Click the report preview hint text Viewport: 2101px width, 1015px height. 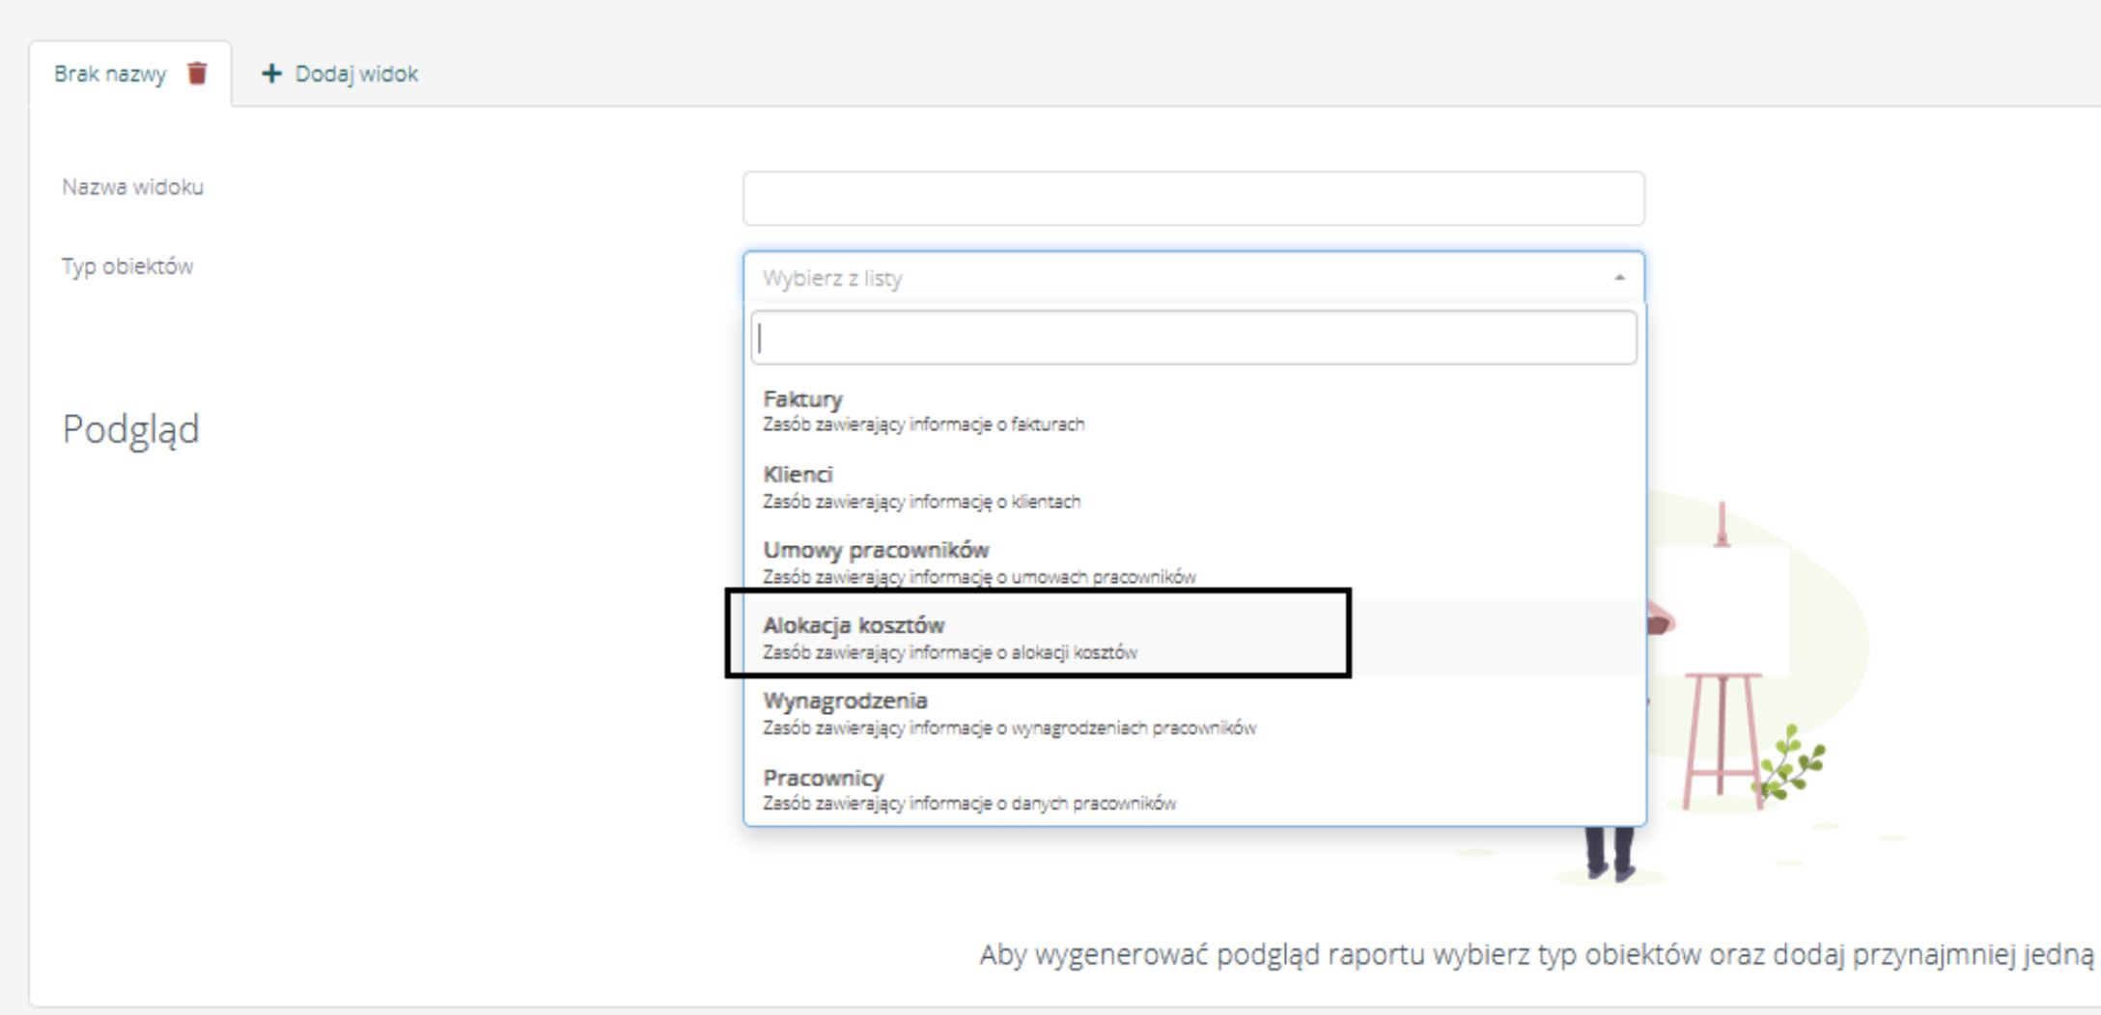tap(1535, 954)
